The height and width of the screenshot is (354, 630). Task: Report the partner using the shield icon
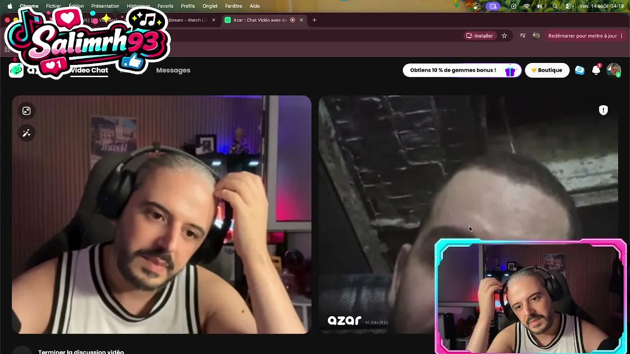603,110
